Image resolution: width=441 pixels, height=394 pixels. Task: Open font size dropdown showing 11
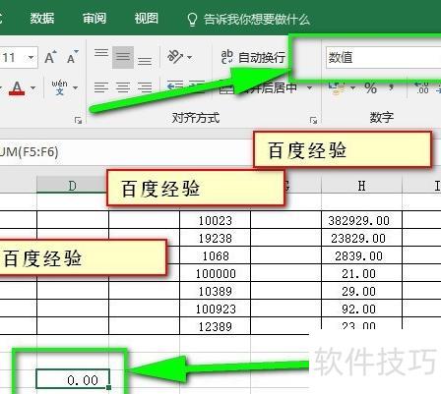click(x=31, y=58)
